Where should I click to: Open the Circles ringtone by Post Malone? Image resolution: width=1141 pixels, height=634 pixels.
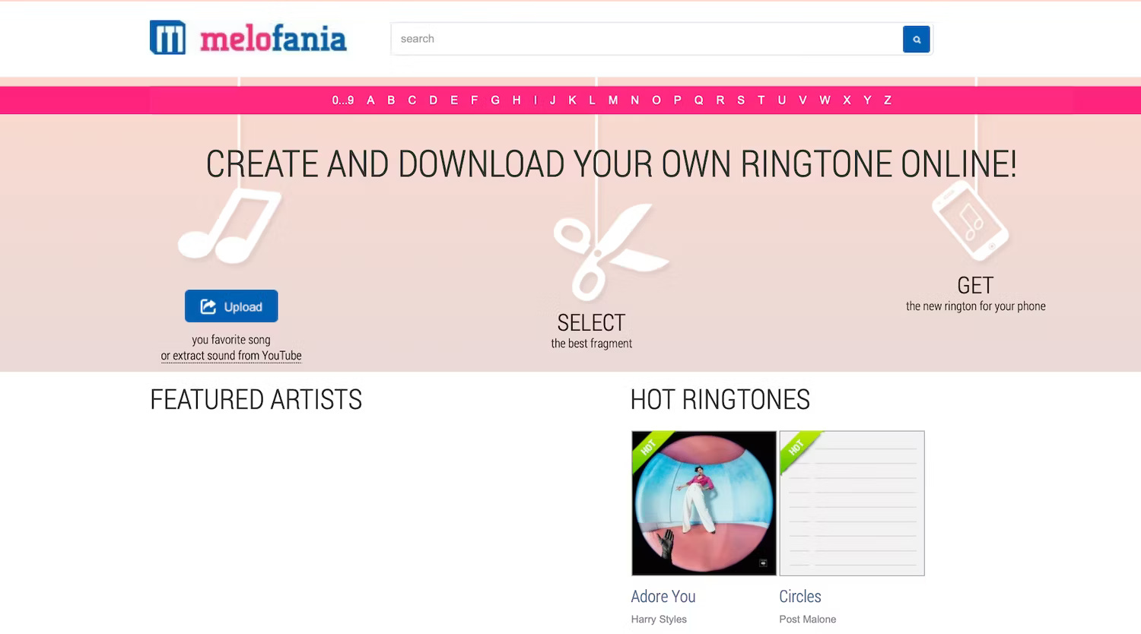[799, 596]
